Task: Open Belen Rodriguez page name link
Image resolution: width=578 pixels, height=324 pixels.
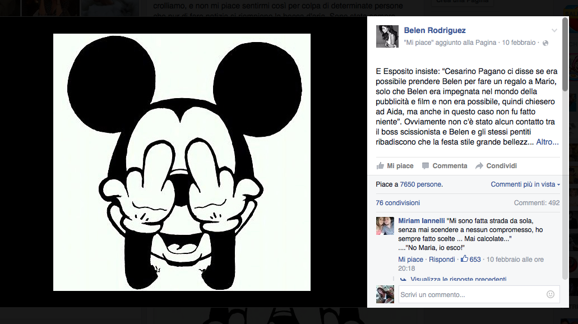Action: coord(434,30)
